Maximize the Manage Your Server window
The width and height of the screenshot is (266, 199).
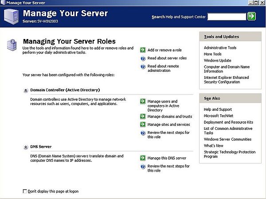[256, 3]
